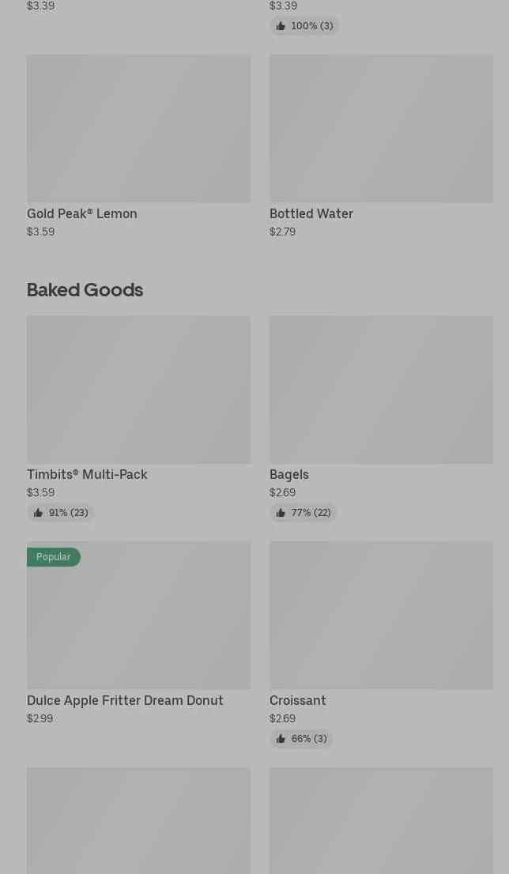Select Croissant item title
This screenshot has width=509, height=874.
[298, 700]
